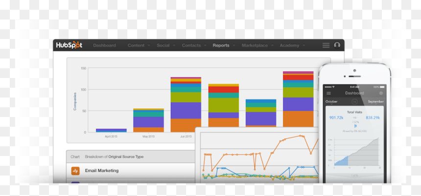Expand the Social dropdown arrow
Viewport: 421px width, 196px height.
point(174,45)
